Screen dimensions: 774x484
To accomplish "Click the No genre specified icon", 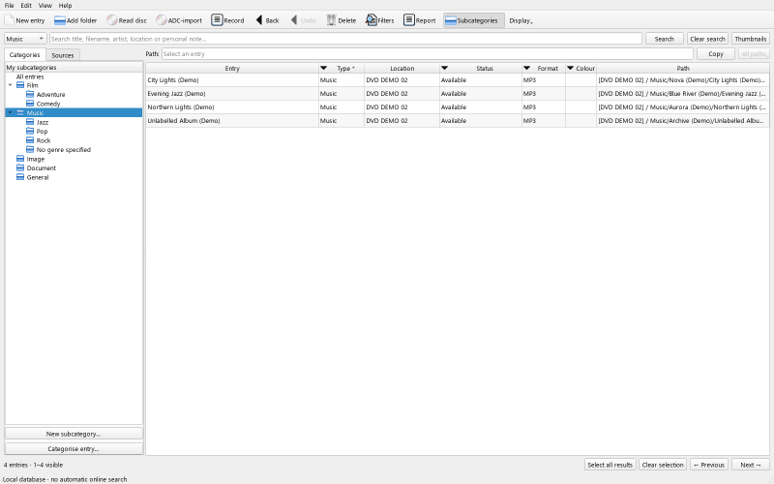I will point(30,150).
